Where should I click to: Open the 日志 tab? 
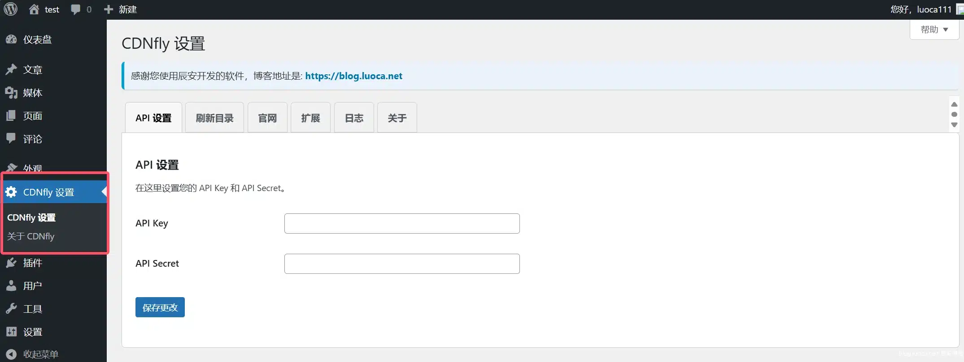pos(354,118)
